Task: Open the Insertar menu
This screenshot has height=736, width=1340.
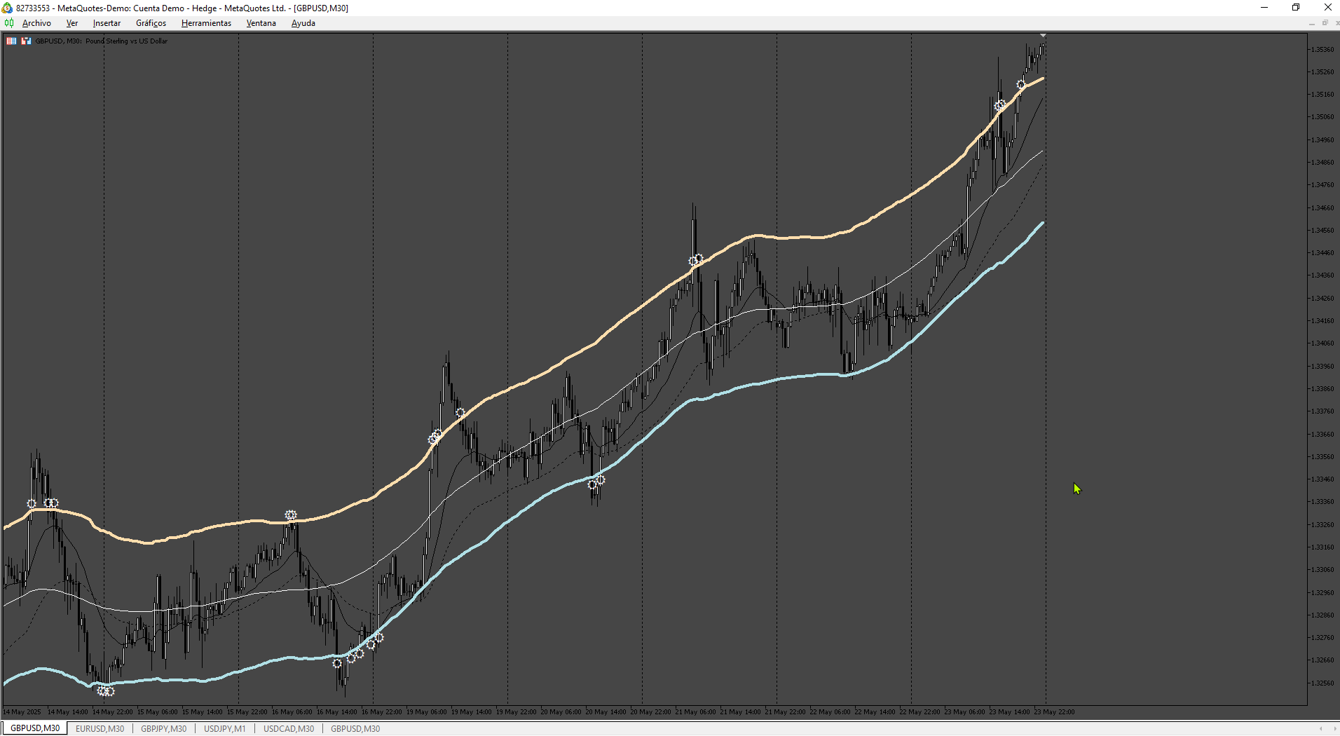Action: click(107, 23)
